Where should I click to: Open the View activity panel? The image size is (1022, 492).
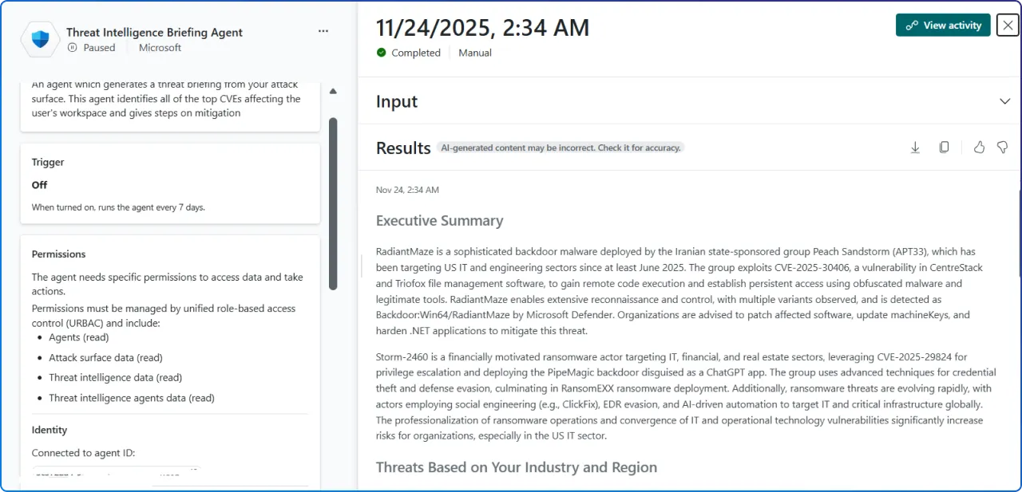pyautogui.click(x=943, y=25)
